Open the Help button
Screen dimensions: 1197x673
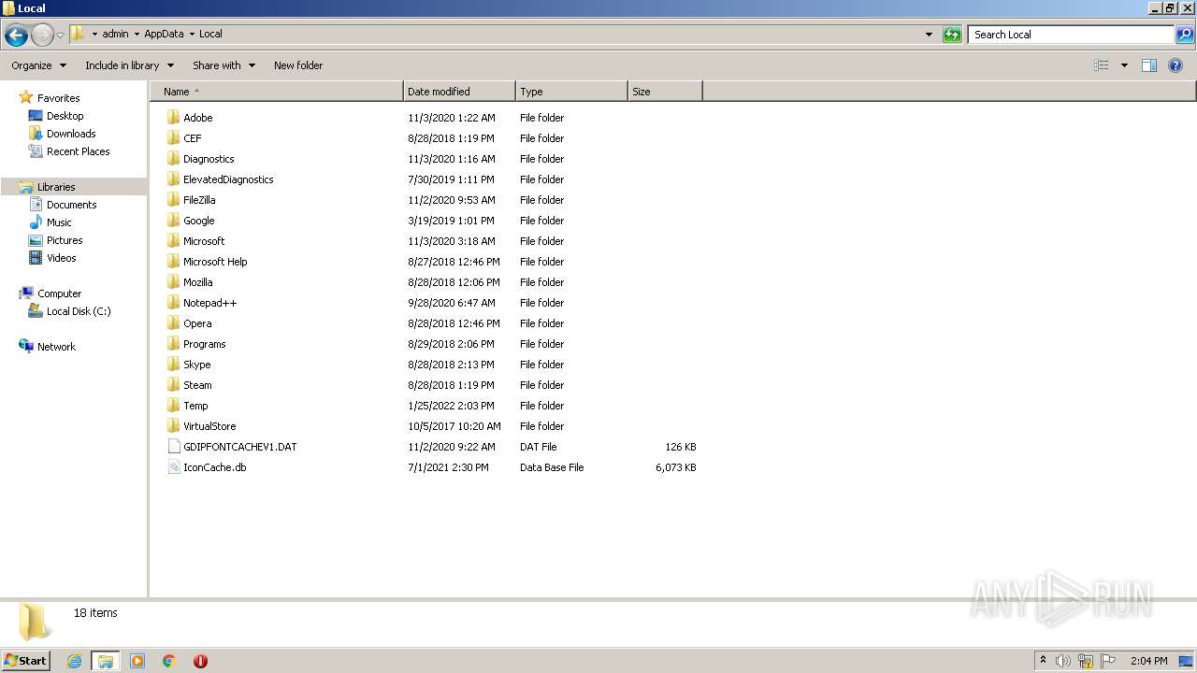point(1175,65)
